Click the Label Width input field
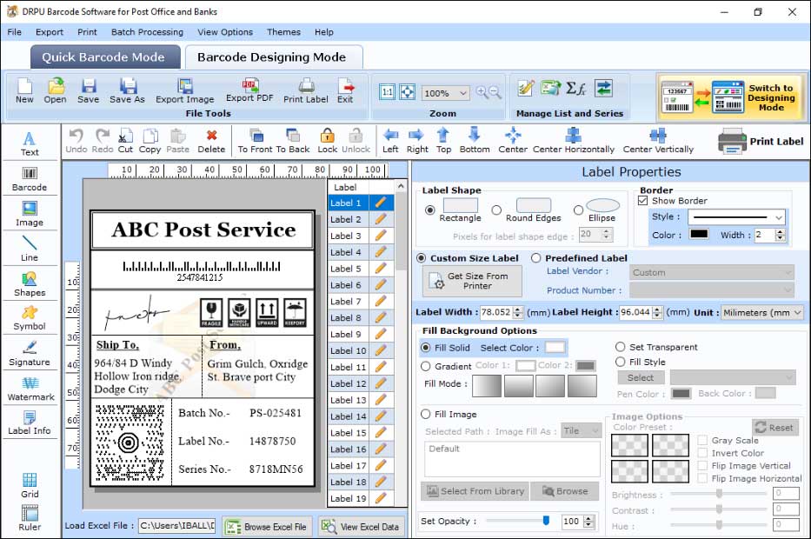Viewport: 811px width, 539px height. click(x=496, y=312)
